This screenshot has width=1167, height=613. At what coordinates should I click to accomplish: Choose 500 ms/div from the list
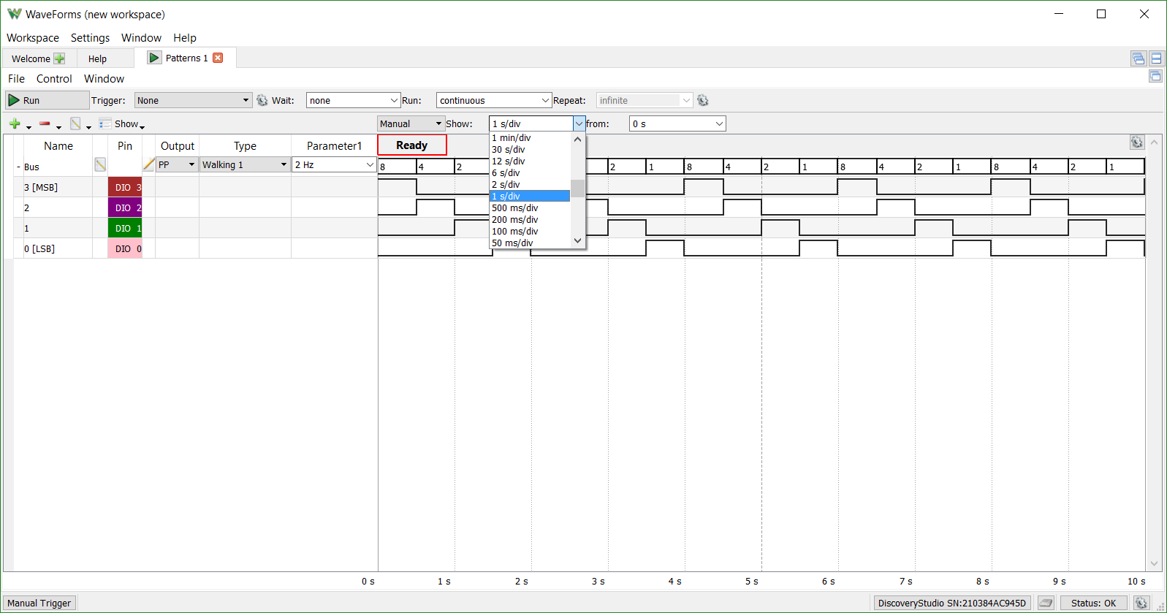530,207
